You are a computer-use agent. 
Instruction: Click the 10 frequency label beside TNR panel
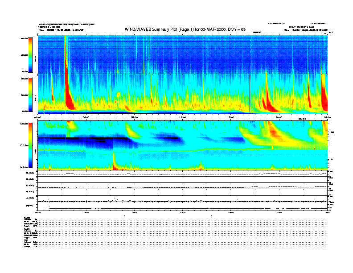click(x=331, y=159)
